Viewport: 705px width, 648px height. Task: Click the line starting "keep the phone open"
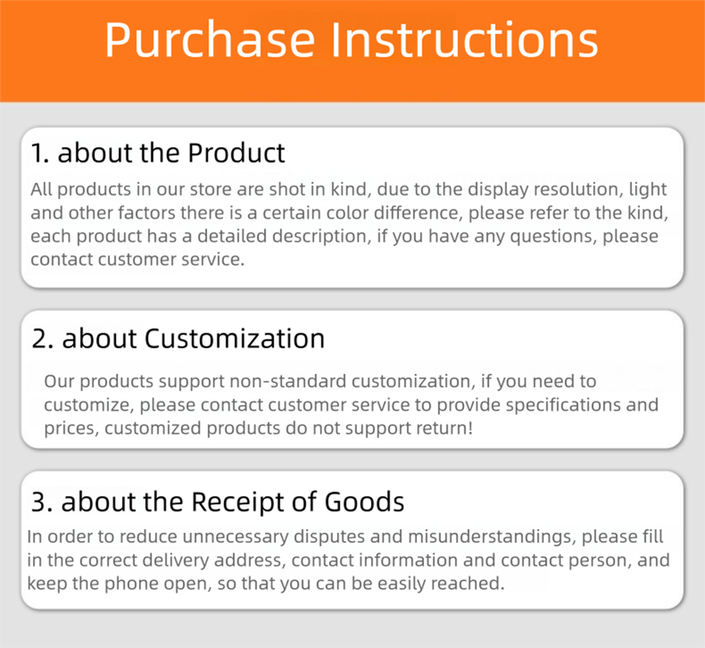point(267,584)
